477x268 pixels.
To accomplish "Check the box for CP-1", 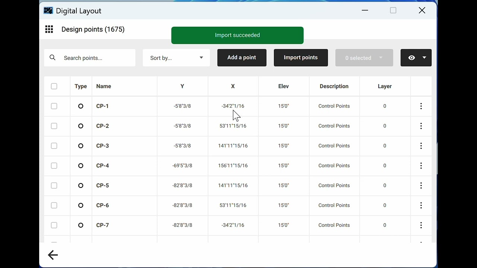I will pyautogui.click(x=54, y=106).
